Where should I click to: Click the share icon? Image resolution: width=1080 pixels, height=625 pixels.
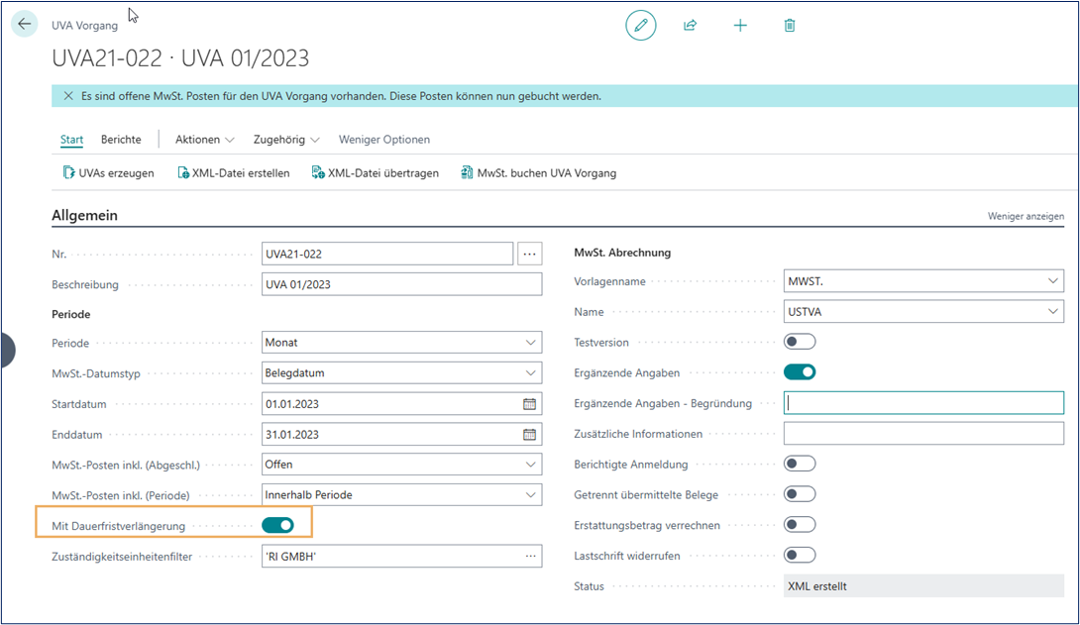coord(691,25)
